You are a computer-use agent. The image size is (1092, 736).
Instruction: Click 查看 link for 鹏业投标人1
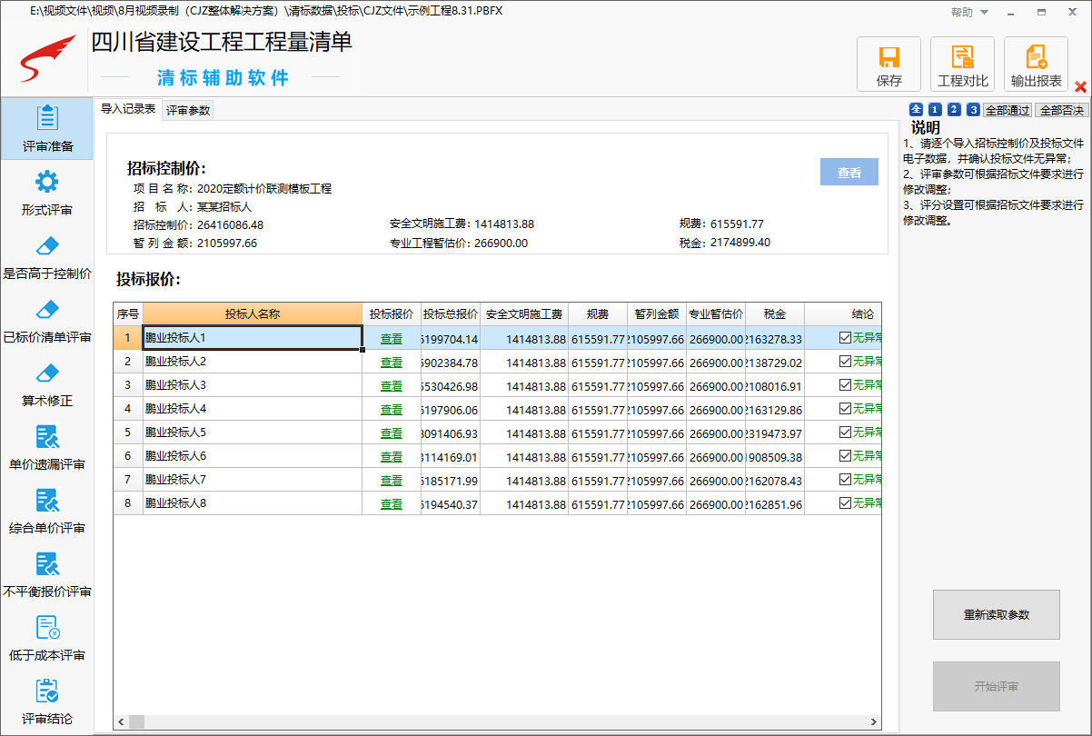click(x=392, y=338)
